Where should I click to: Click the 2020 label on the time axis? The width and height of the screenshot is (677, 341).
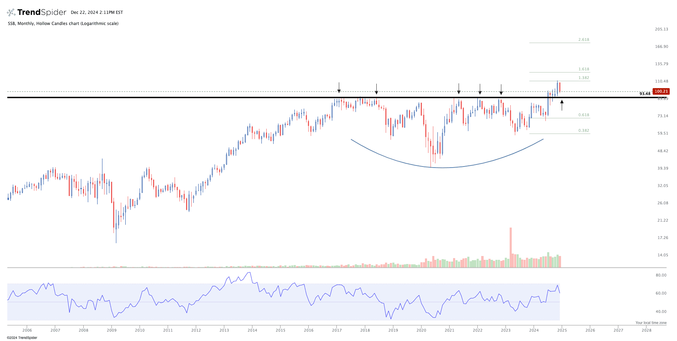(x=421, y=330)
